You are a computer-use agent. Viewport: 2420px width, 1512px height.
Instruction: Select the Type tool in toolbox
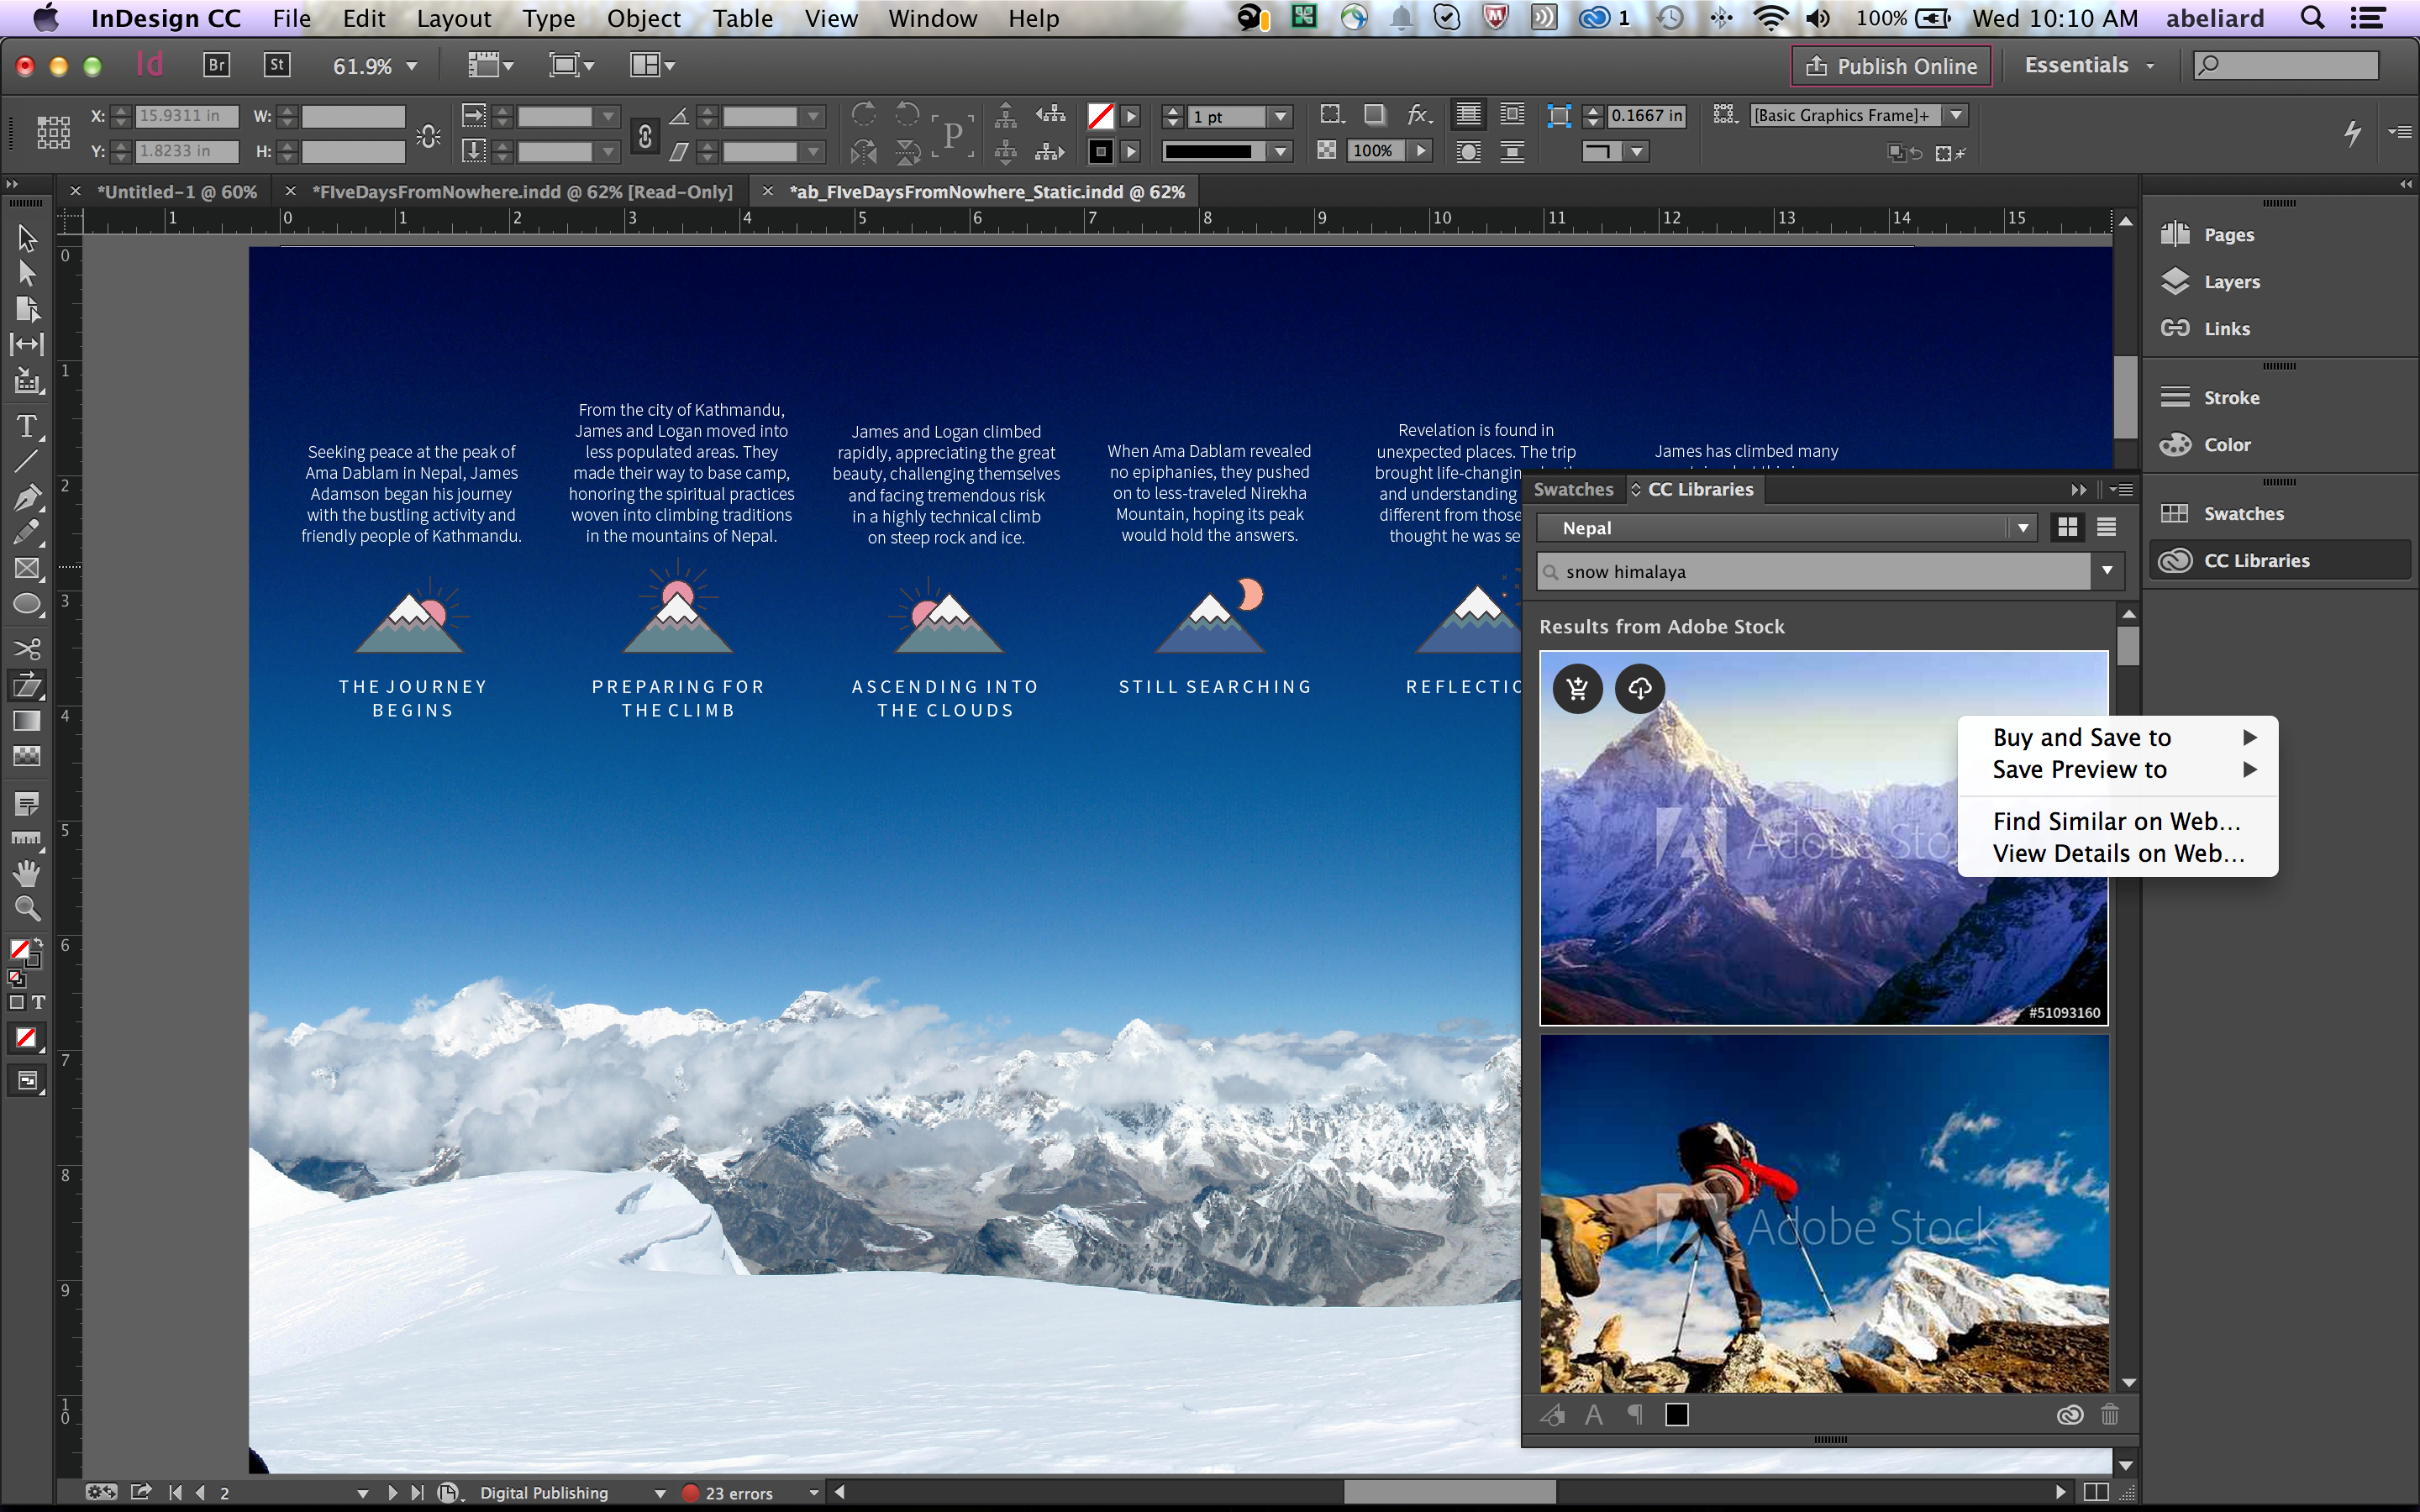(x=27, y=426)
